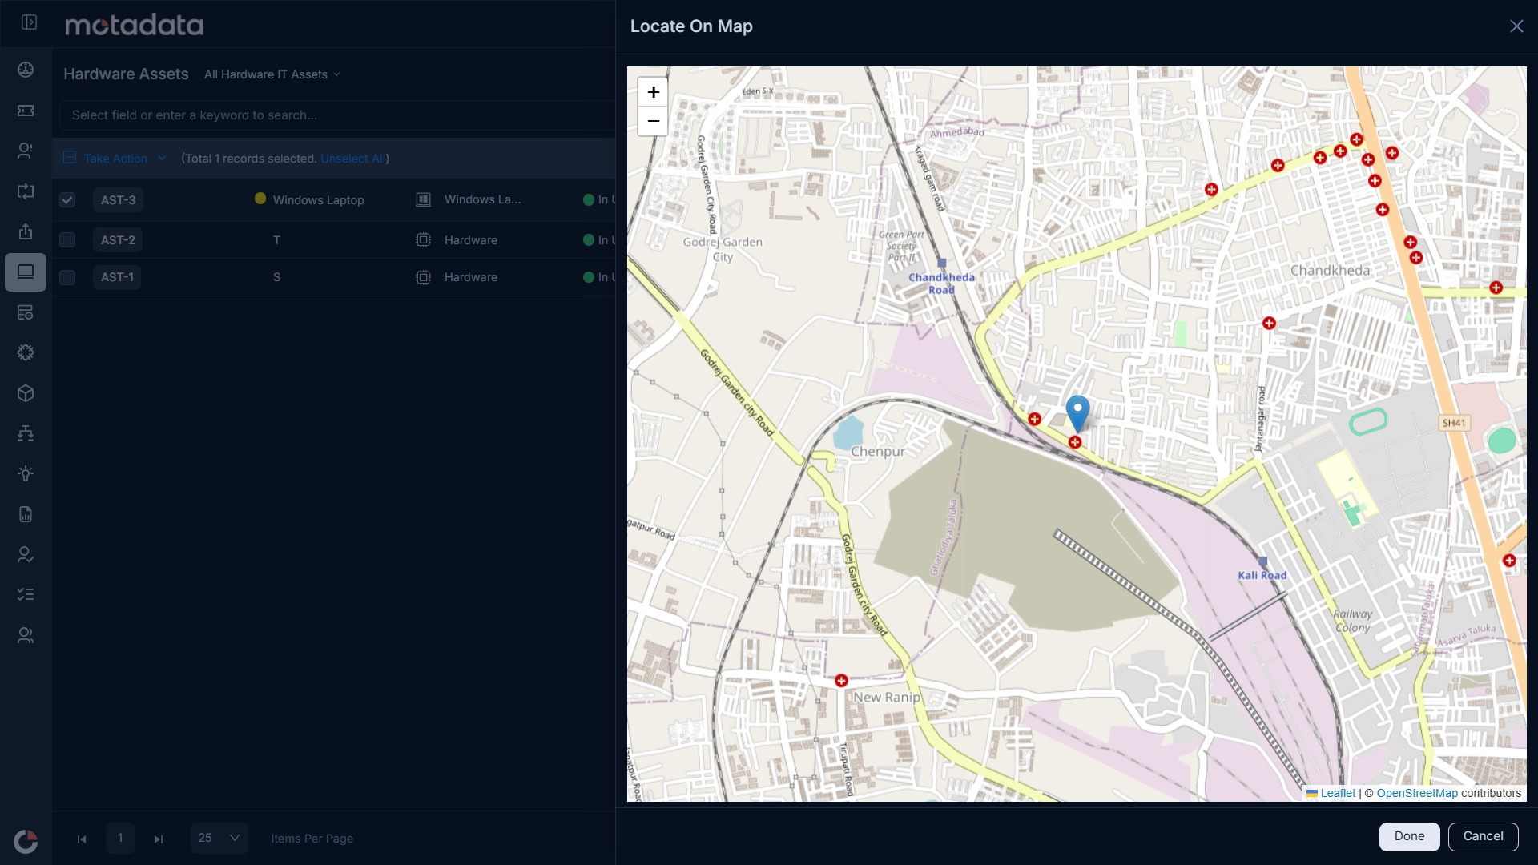Uncheck the AST-3 row checkbox
This screenshot has width=1538, height=865.
coord(67,200)
